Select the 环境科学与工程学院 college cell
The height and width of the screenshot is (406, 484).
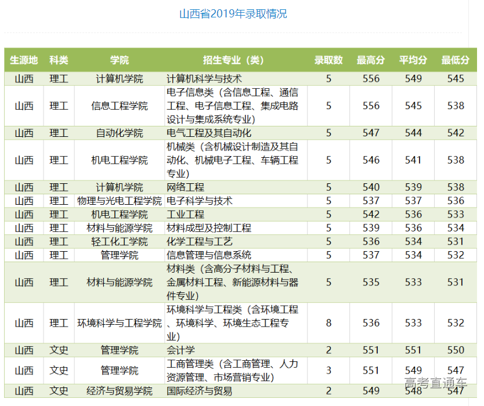pyautogui.click(x=120, y=323)
